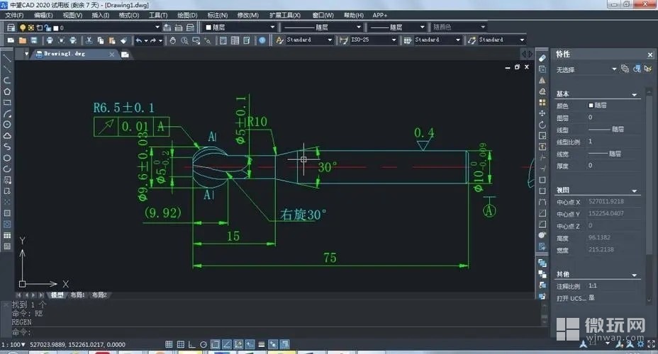Toggle Snap mode in status bar

(169, 344)
